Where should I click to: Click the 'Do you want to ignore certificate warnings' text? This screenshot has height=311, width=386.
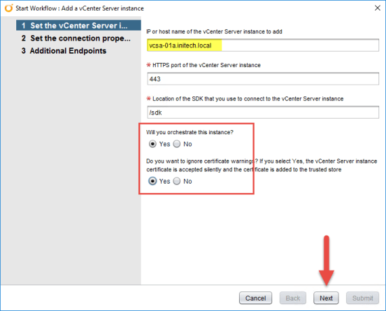point(261,165)
